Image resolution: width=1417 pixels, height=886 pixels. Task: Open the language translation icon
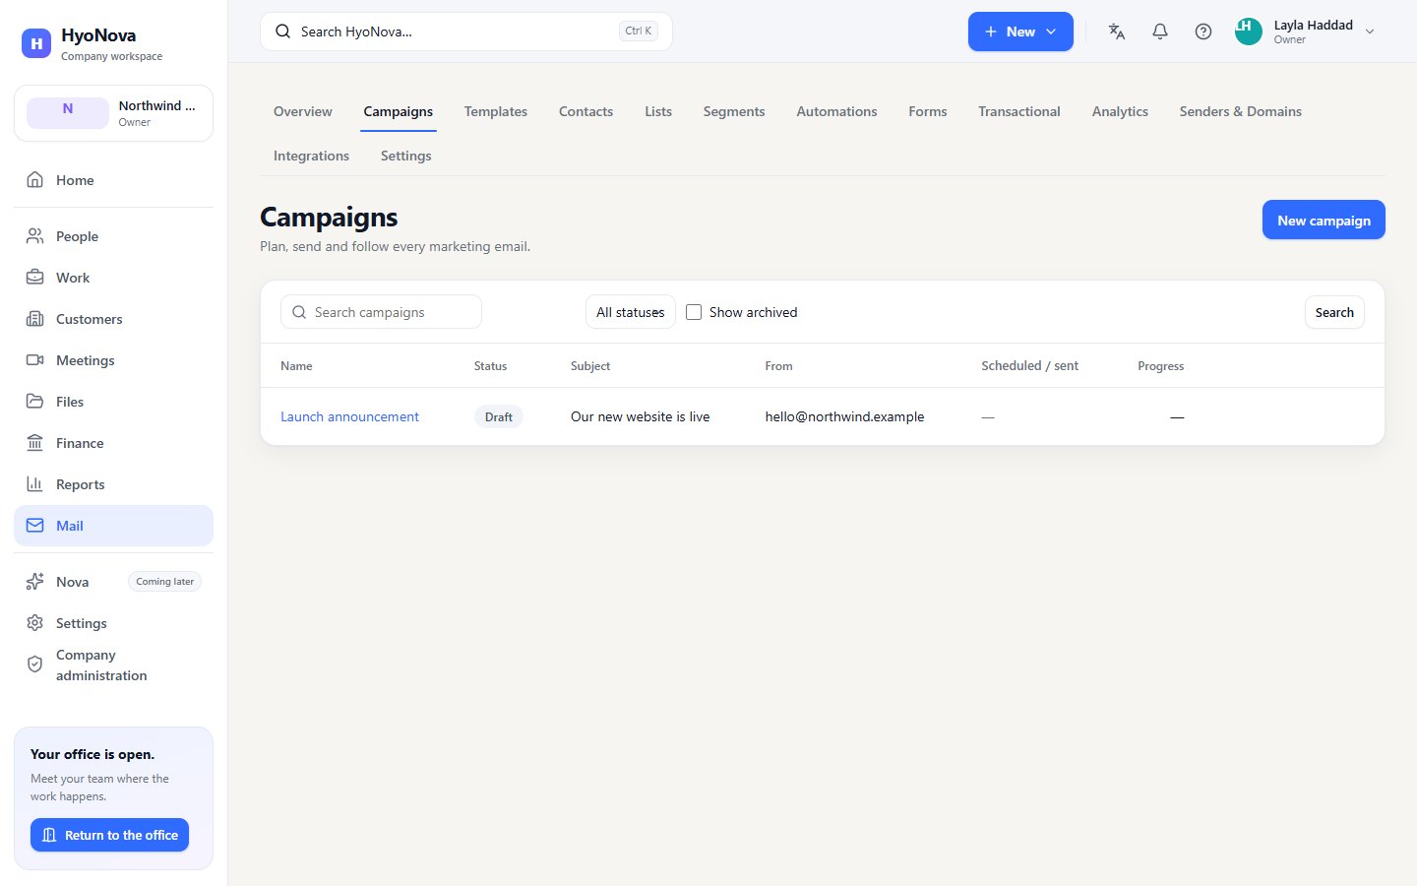[x=1116, y=32]
